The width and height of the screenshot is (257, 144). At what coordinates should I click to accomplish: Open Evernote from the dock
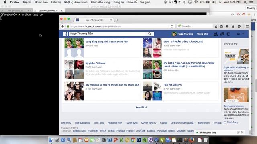click(x=145, y=140)
